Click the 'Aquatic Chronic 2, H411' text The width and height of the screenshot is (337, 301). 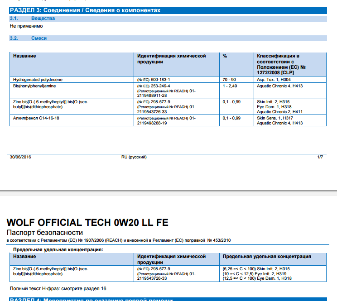279,112
